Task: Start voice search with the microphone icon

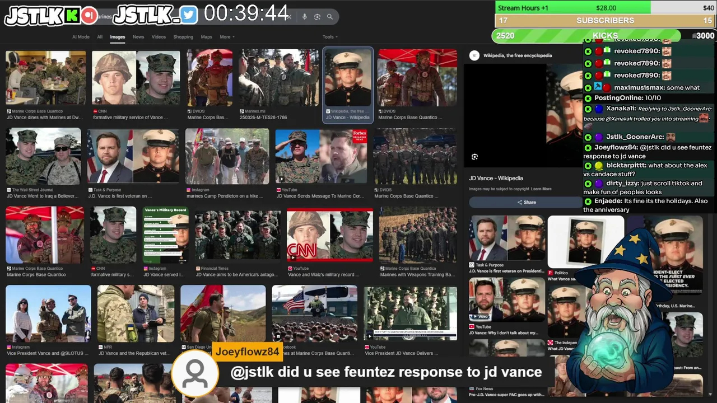Action: click(x=305, y=17)
